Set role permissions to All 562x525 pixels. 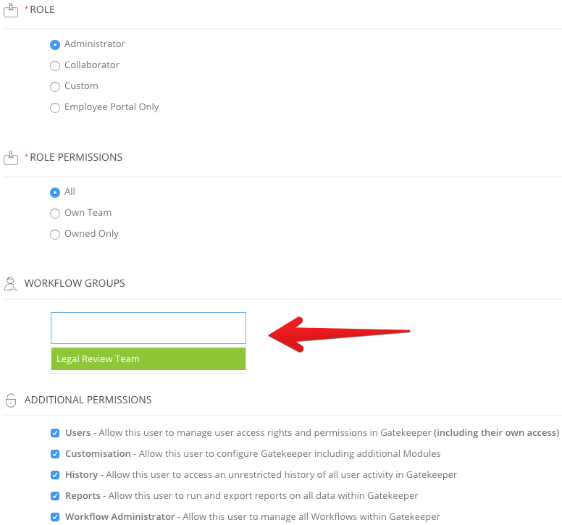click(55, 193)
